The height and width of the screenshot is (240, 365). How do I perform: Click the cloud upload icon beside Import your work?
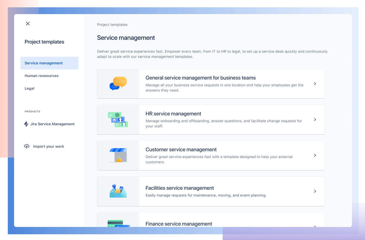(26, 146)
